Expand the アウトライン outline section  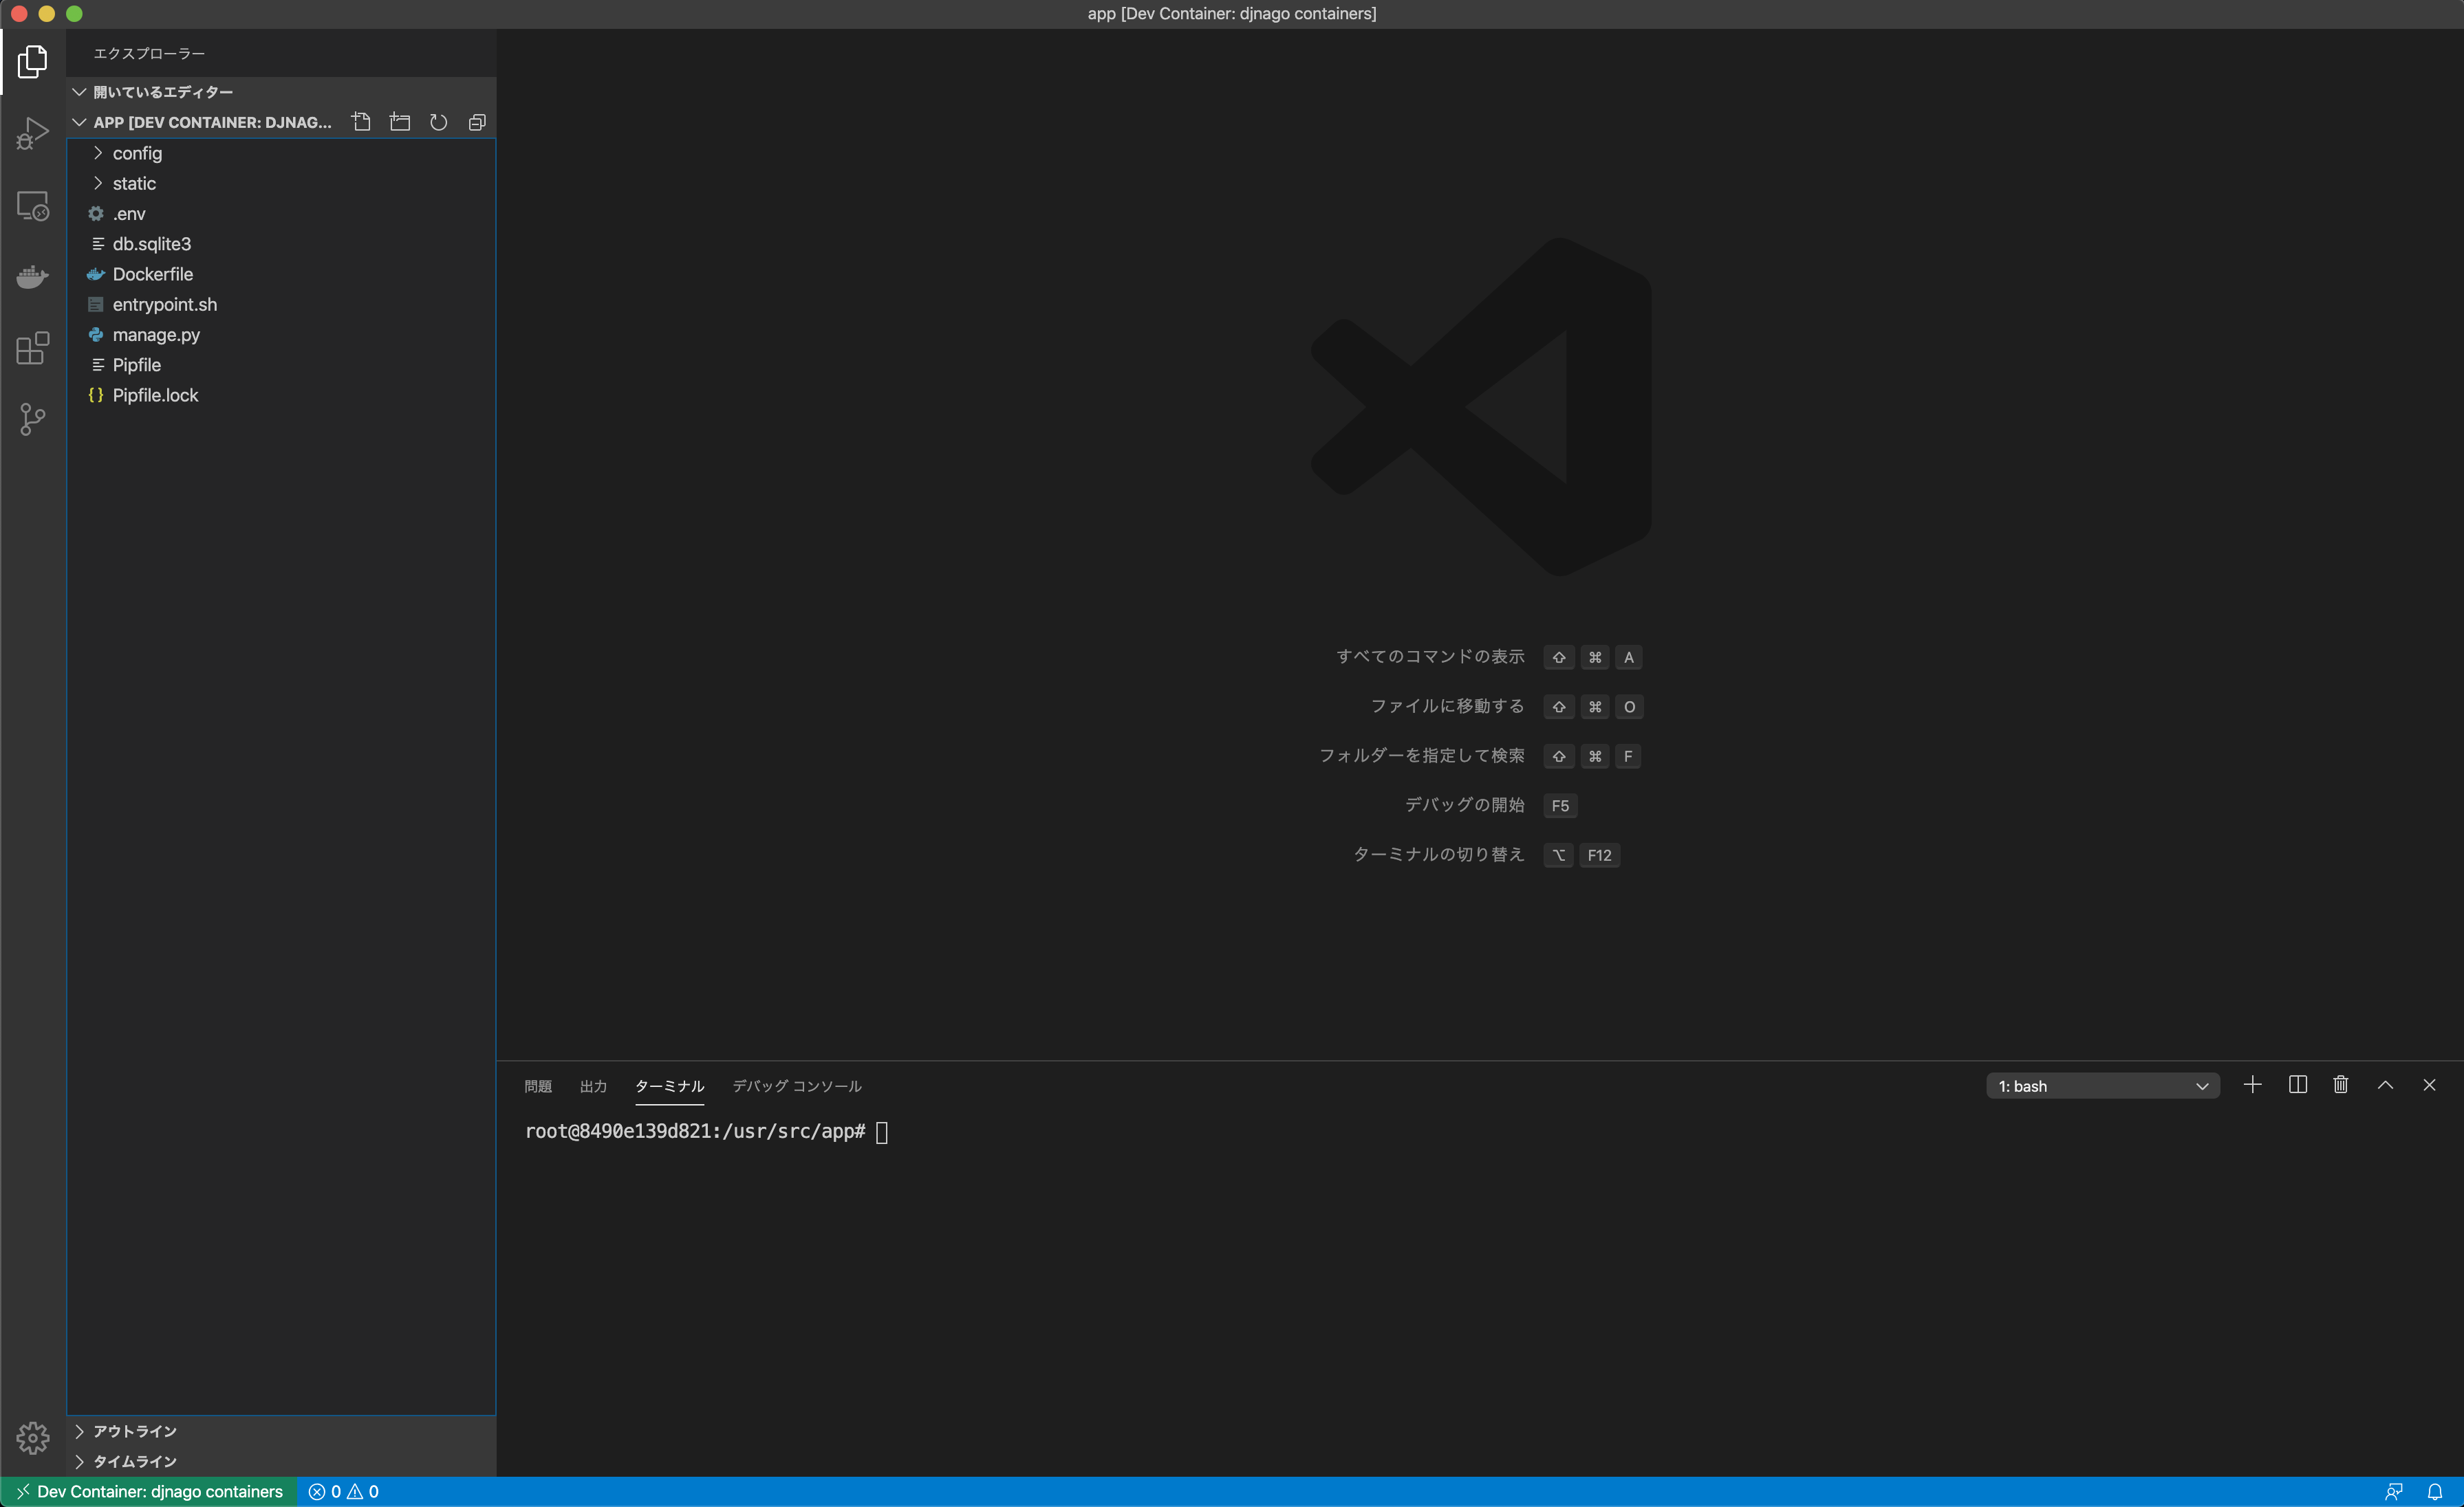pyautogui.click(x=281, y=1431)
